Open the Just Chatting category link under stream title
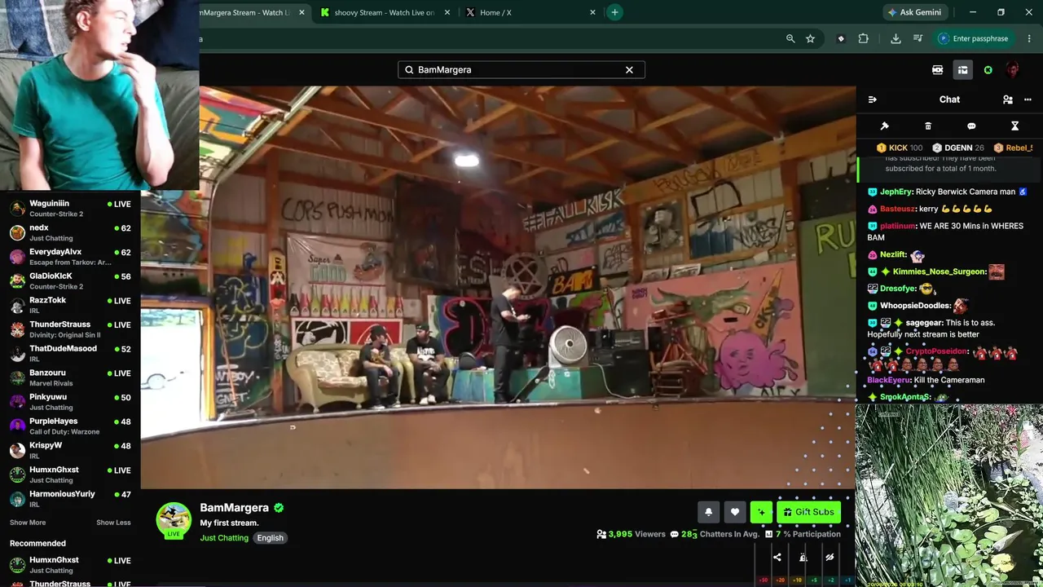This screenshot has height=587, width=1043. click(x=224, y=538)
